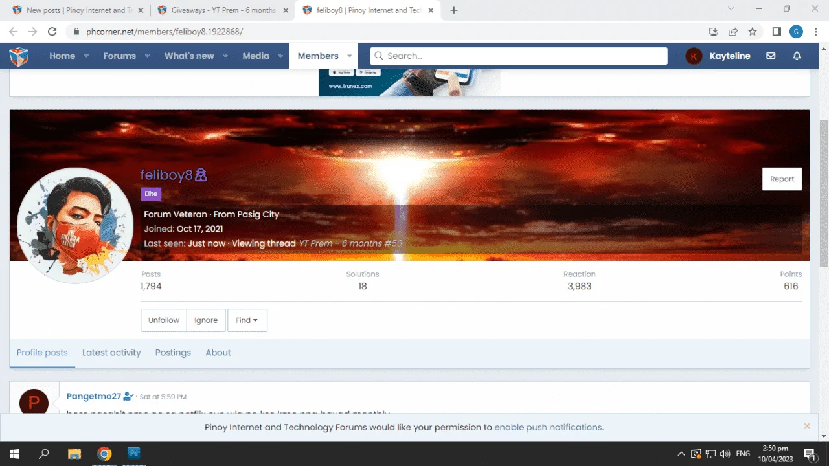The width and height of the screenshot is (829, 466).
Task: Click the page vertical scrollbar thumb
Action: tap(824, 193)
